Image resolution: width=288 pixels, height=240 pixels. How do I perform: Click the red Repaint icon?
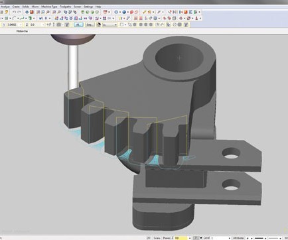pos(32,12)
